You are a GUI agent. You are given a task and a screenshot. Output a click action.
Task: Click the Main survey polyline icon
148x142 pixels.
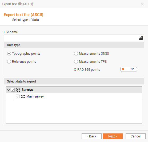click(23, 96)
